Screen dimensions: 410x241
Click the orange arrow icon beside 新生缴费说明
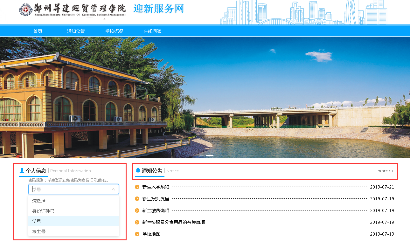[137, 210]
